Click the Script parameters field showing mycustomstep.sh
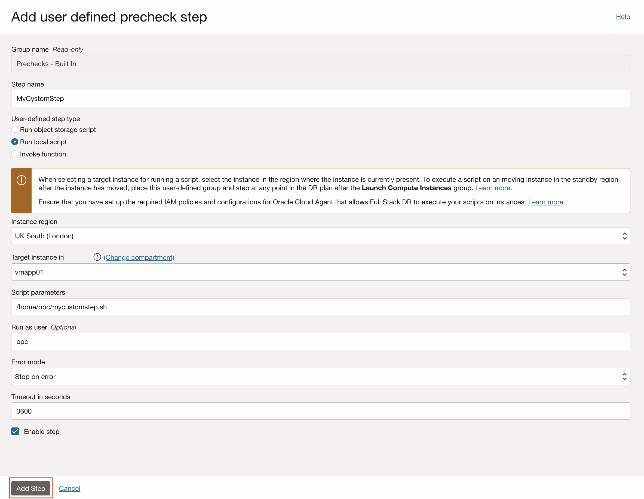The height and width of the screenshot is (499, 644). (x=295, y=307)
